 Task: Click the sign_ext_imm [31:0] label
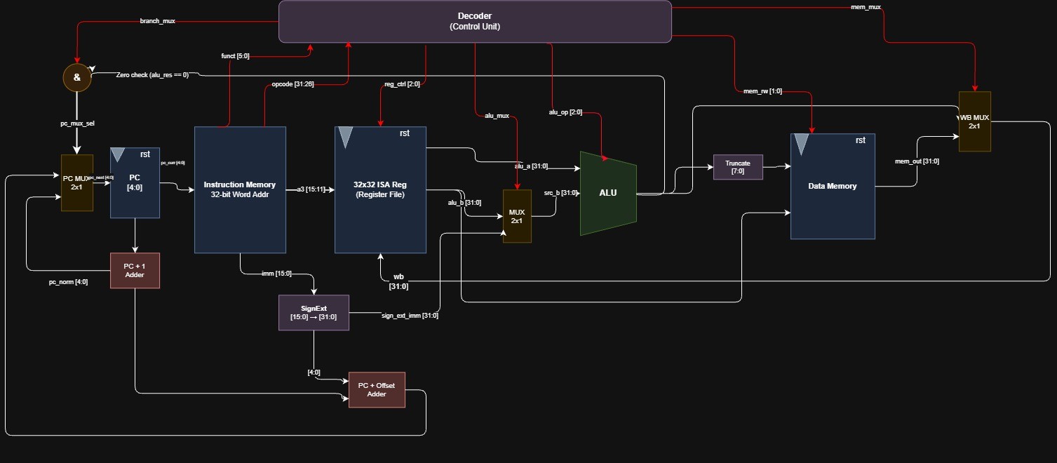410,316
